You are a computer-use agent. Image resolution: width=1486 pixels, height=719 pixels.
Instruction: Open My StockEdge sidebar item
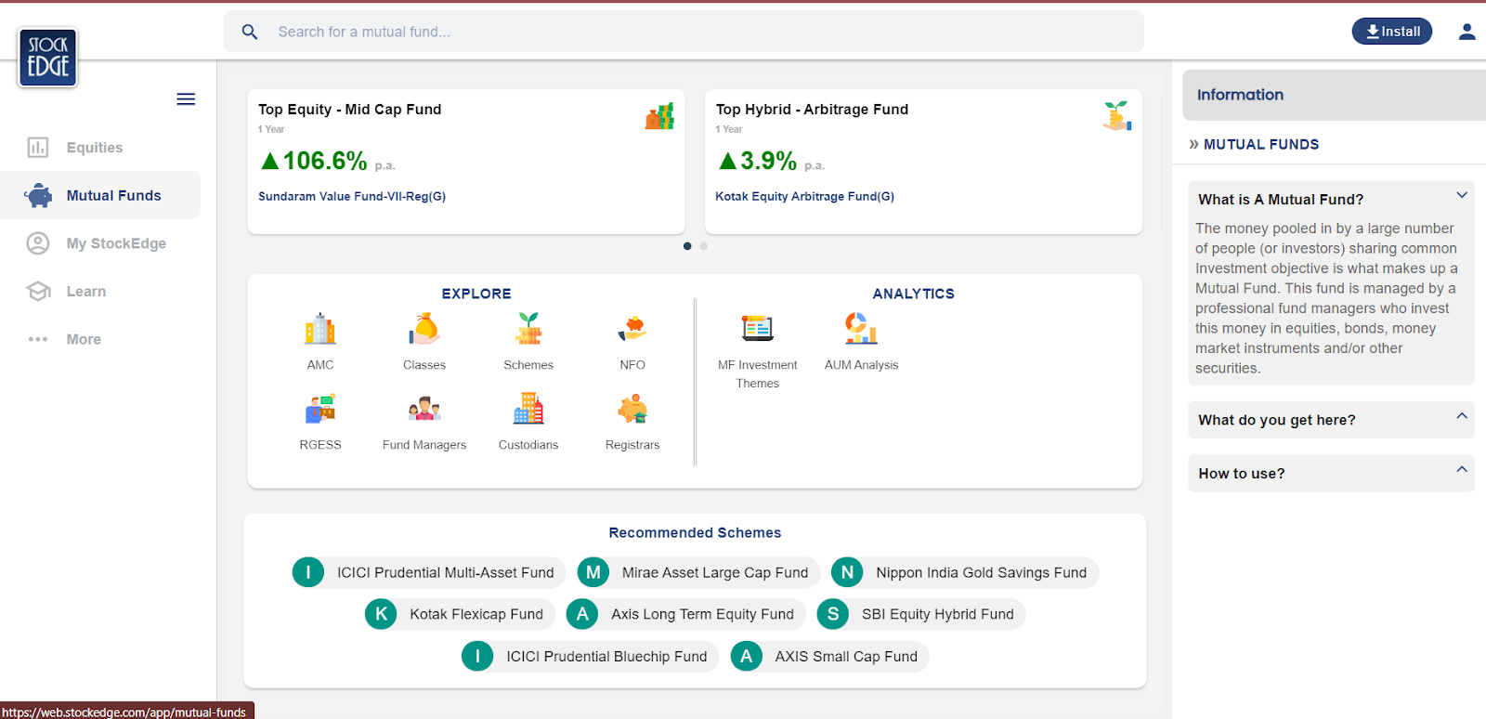point(100,243)
